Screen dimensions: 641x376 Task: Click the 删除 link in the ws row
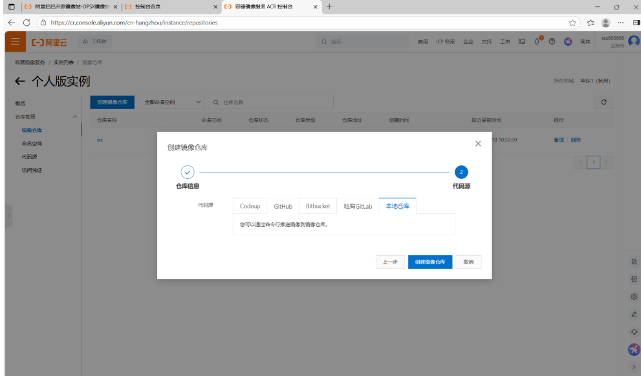click(x=576, y=140)
